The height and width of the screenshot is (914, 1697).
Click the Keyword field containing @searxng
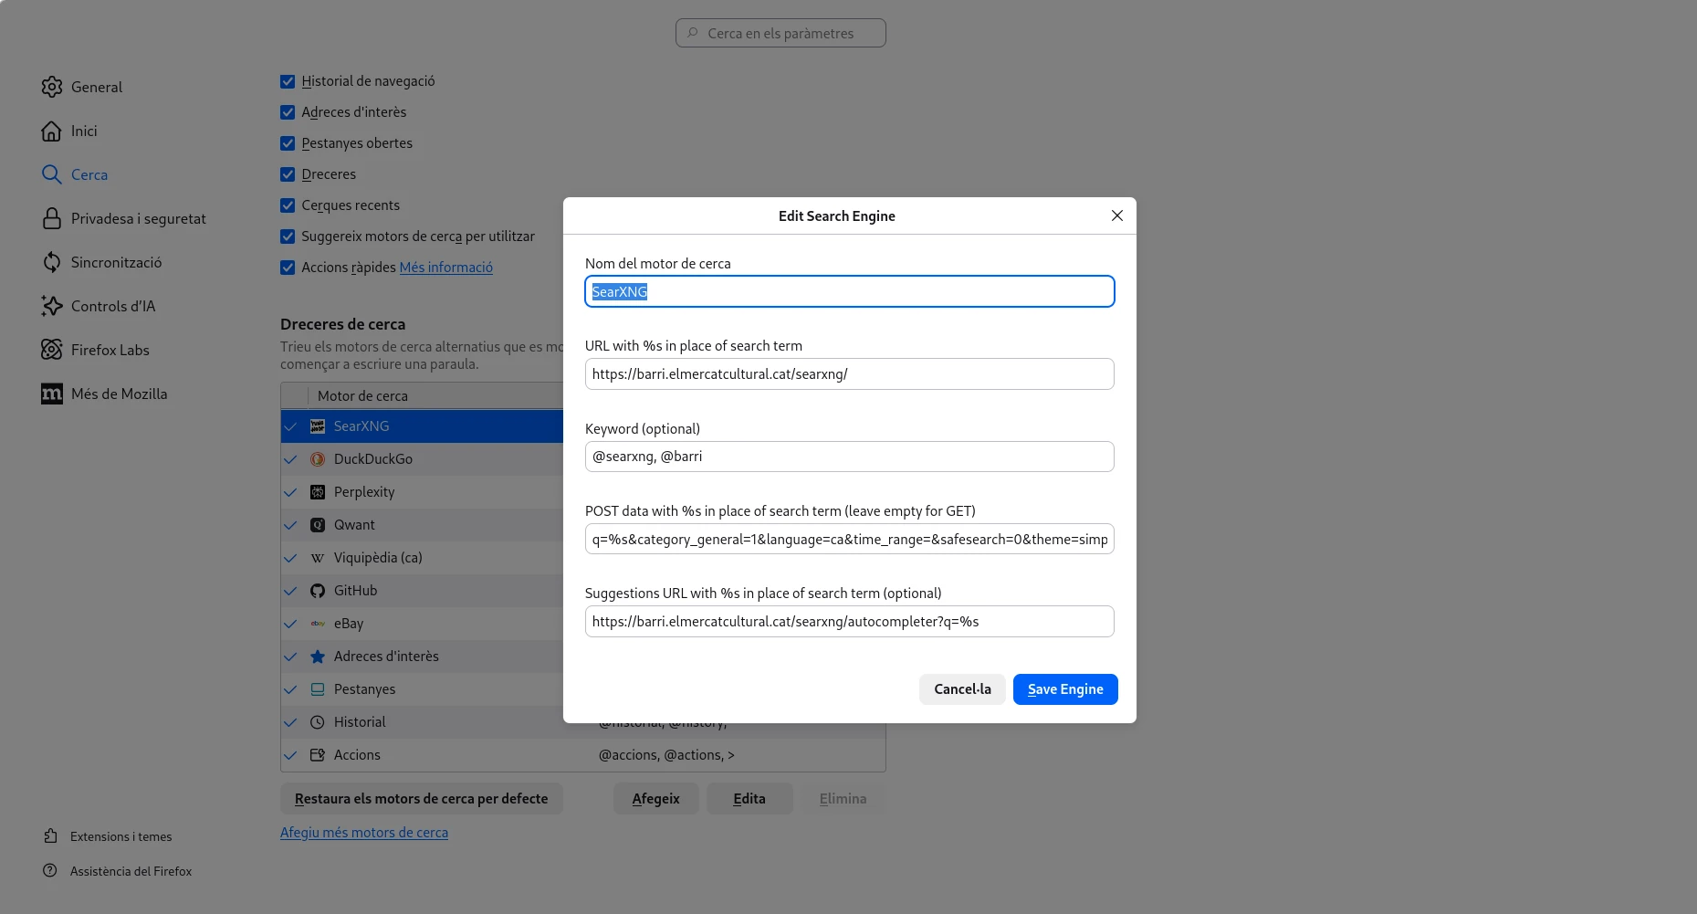pos(850,457)
